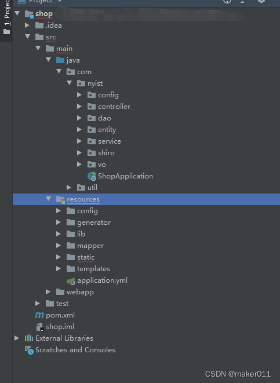This screenshot has height=383, width=280.
Task: Collapse the resources folder
Action: pos(48,199)
